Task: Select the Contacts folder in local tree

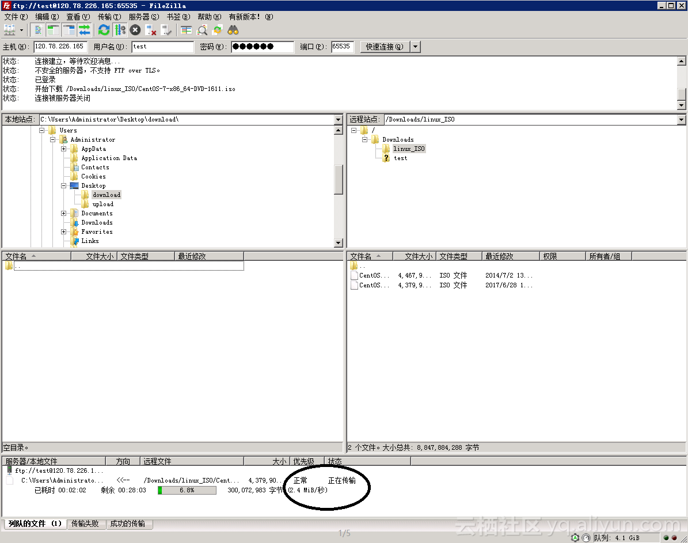Action: (x=95, y=167)
